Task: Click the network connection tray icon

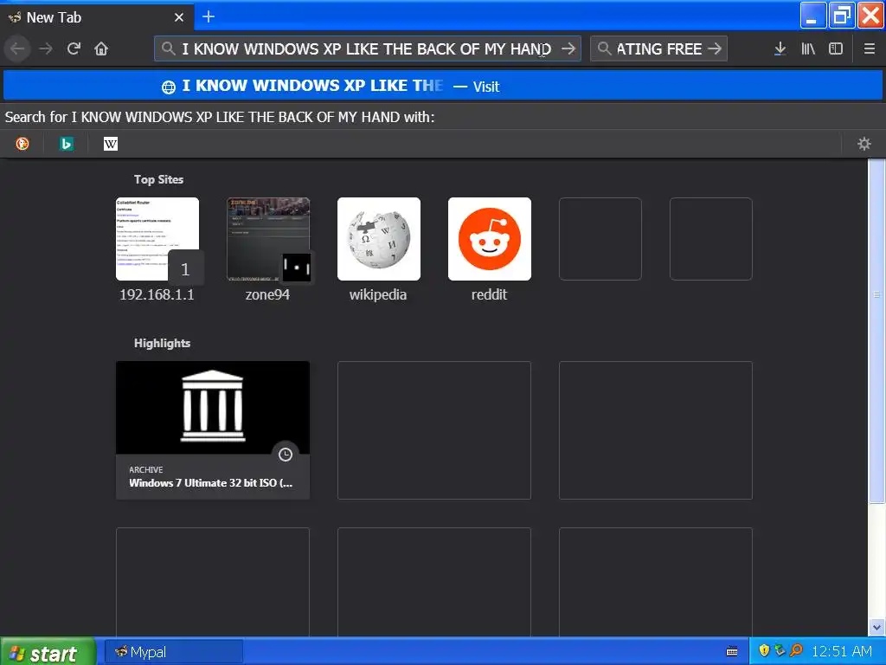Action: pyautogui.click(x=780, y=651)
